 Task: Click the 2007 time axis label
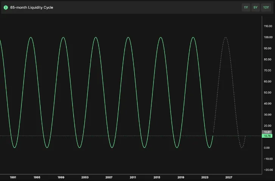[109, 177]
